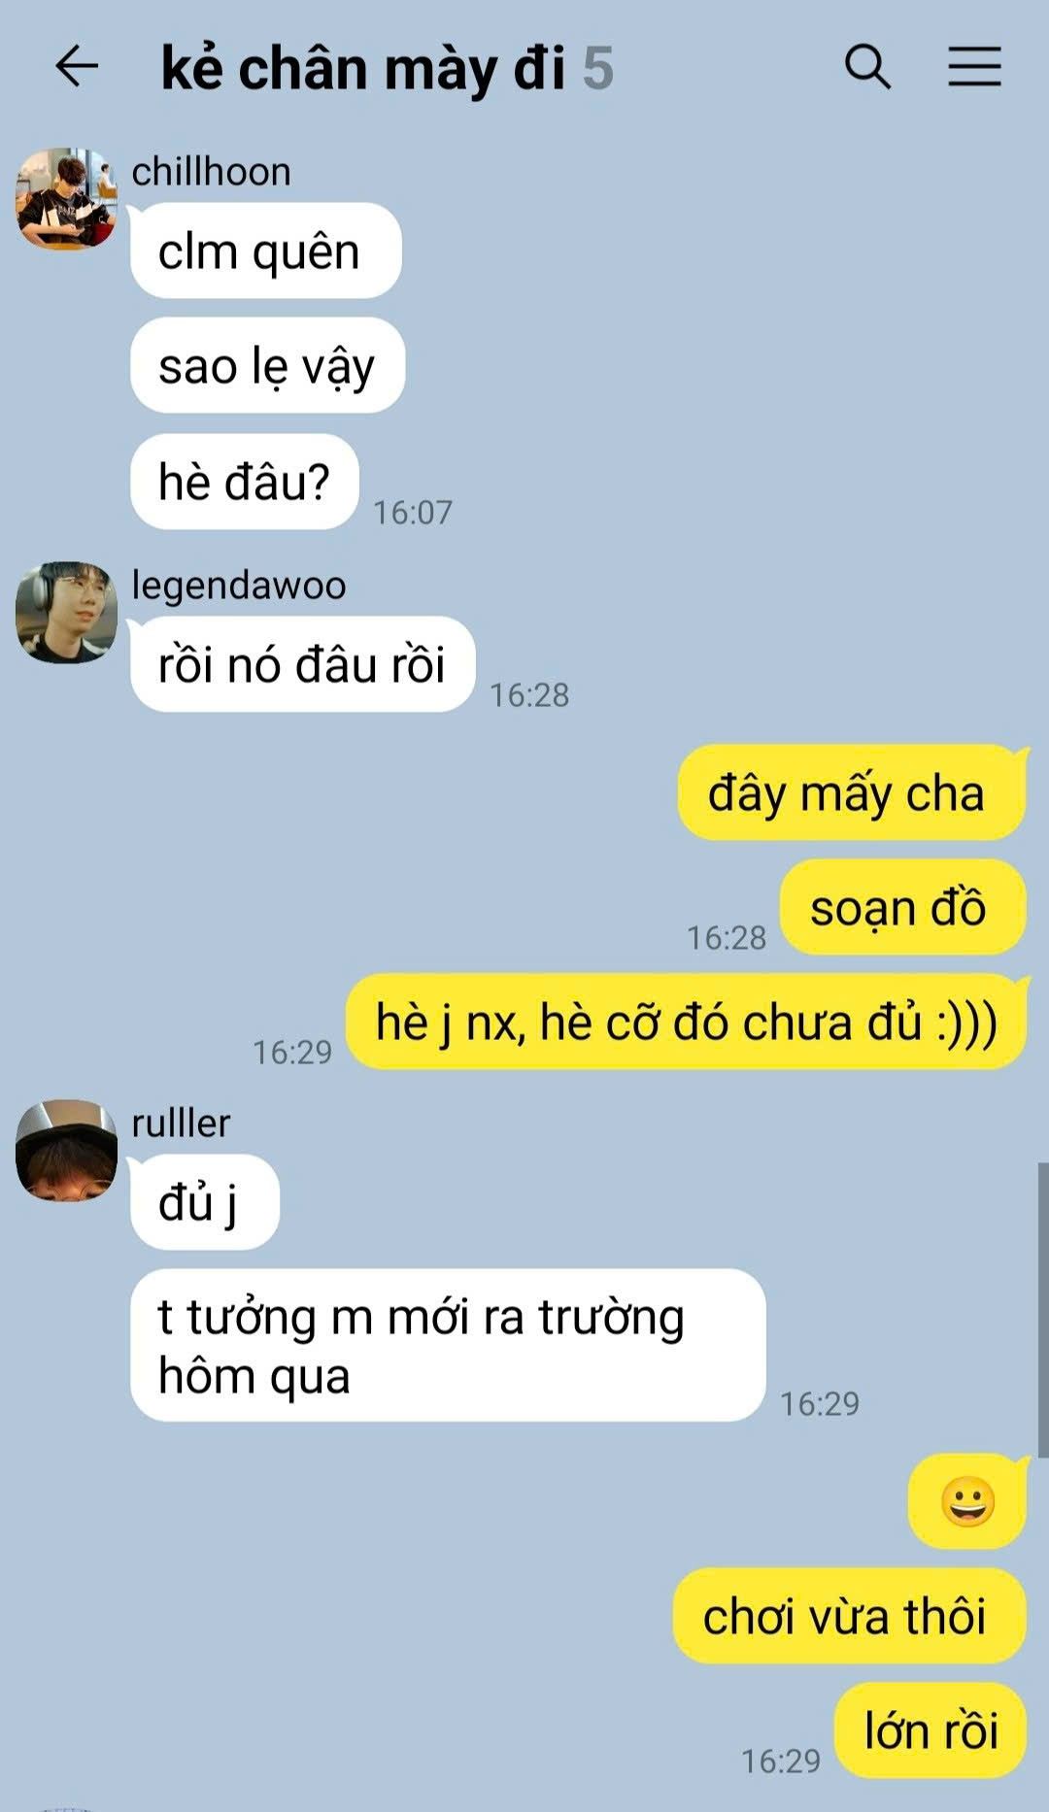This screenshot has height=1812, width=1049.
Task: Tap the back arrow icon
Action: pos(77,67)
